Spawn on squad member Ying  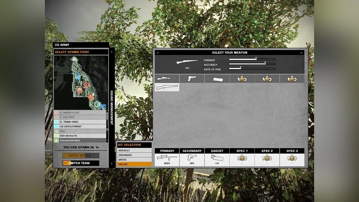[x=80, y=131]
